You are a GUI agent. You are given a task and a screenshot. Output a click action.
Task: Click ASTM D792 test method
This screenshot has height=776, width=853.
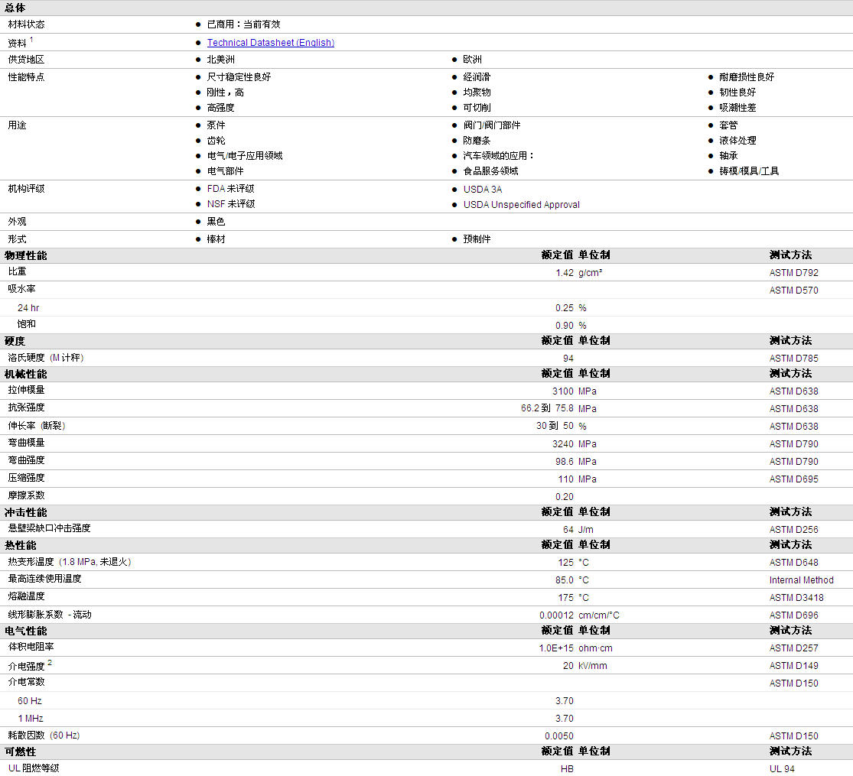pyautogui.click(x=793, y=272)
